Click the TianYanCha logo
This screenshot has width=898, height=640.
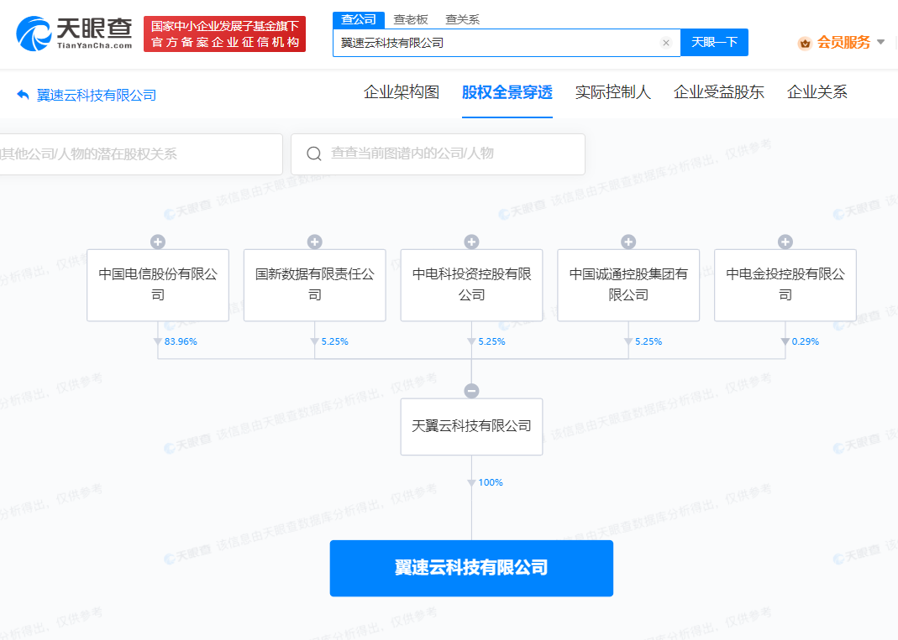coord(75,34)
